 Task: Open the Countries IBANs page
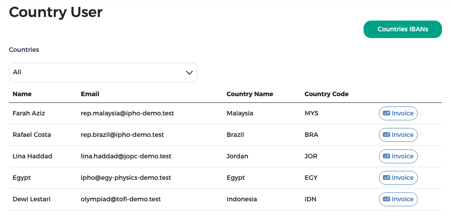403,29
